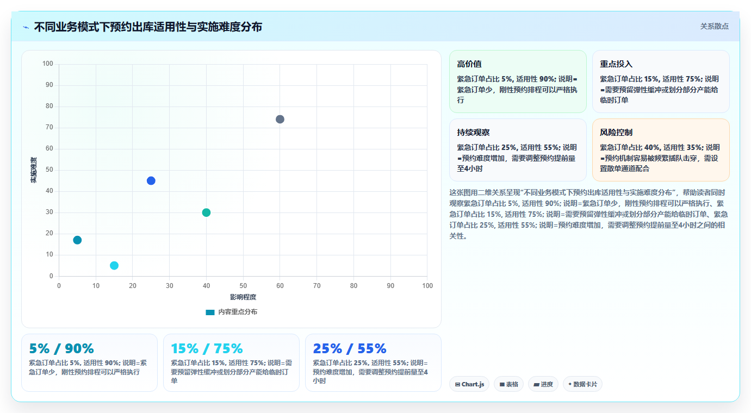Click the 数据卡片 tag
This screenshot has width=751, height=413.
[582, 384]
